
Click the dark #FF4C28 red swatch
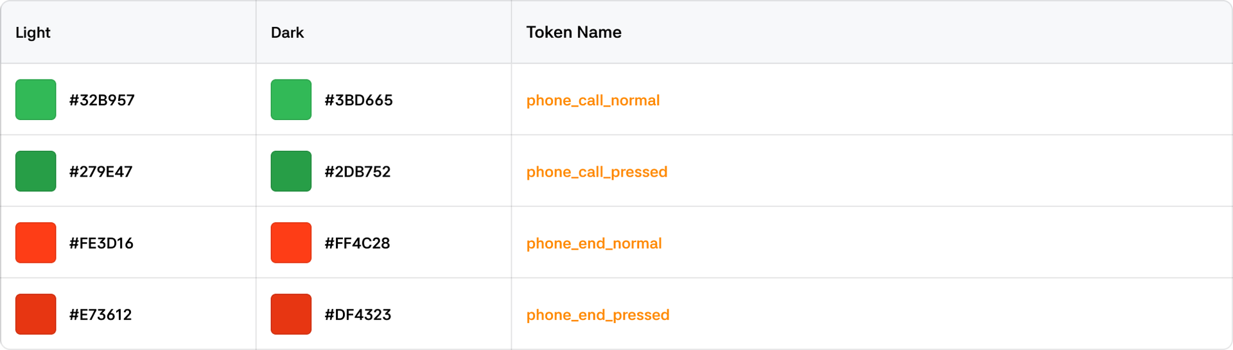[291, 243]
